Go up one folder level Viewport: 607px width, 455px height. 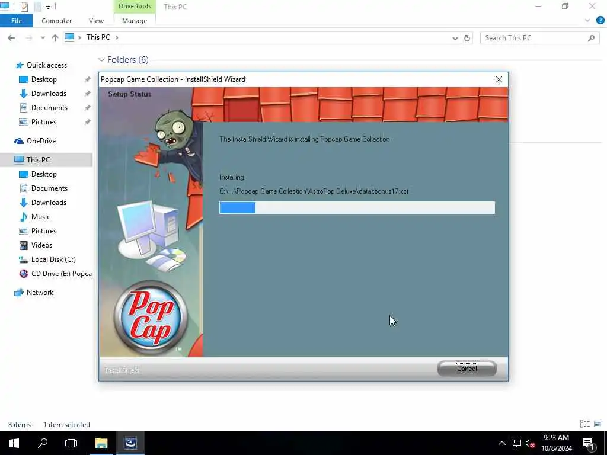point(55,37)
